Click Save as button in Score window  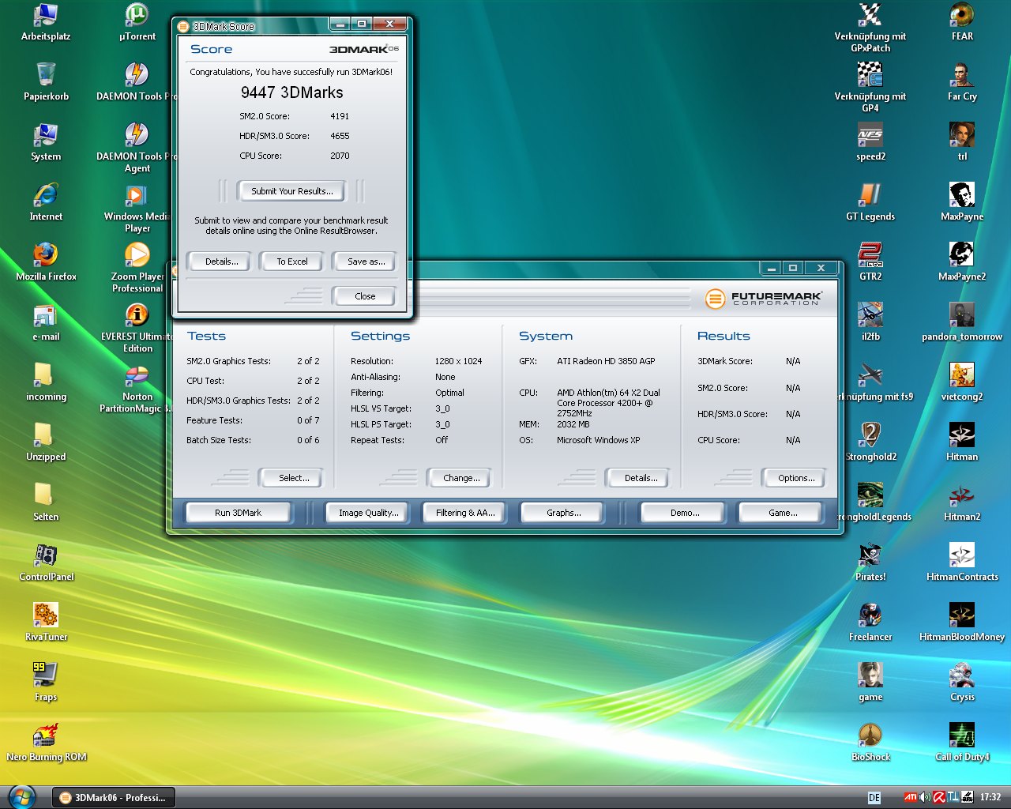[366, 262]
